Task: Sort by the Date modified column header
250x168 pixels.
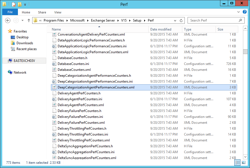Action: pyautogui.click(x=165, y=29)
